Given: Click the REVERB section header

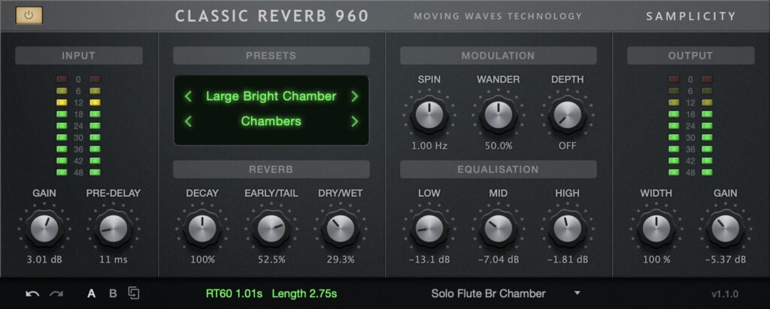Looking at the screenshot, I should click(271, 169).
